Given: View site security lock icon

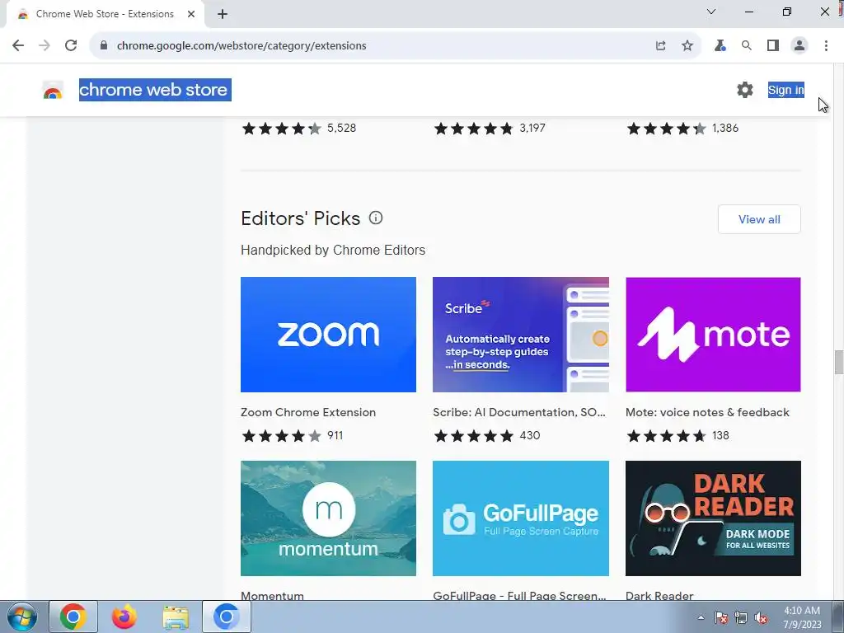Looking at the screenshot, I should pyautogui.click(x=104, y=46).
